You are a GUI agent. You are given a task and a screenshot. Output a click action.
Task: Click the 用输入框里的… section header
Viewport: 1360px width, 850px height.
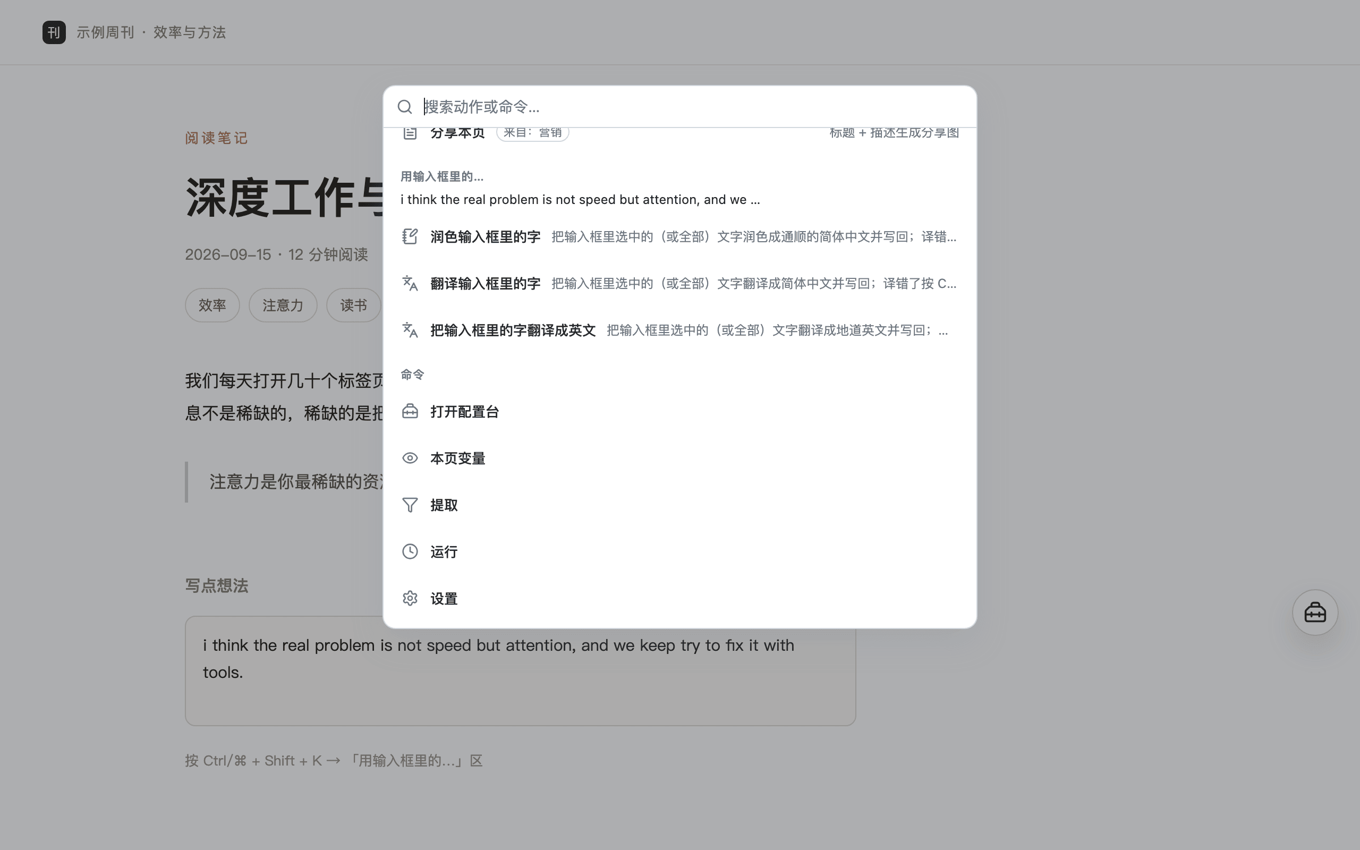point(441,176)
